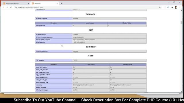184x103 pixels.
Task: Click the calendar section heading
Action: click(91, 47)
